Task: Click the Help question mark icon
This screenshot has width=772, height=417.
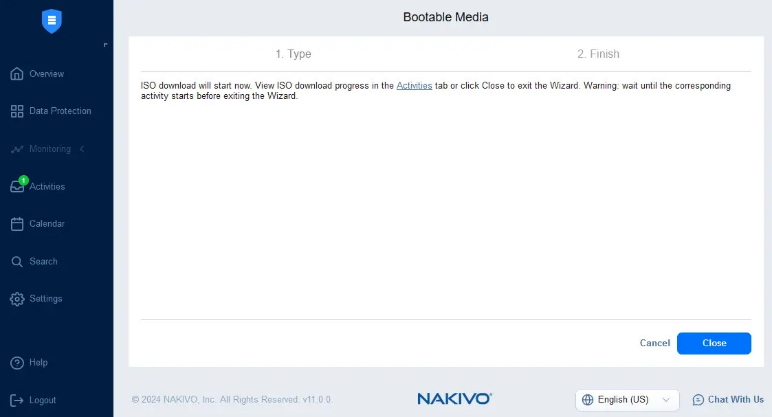Action: (17, 363)
